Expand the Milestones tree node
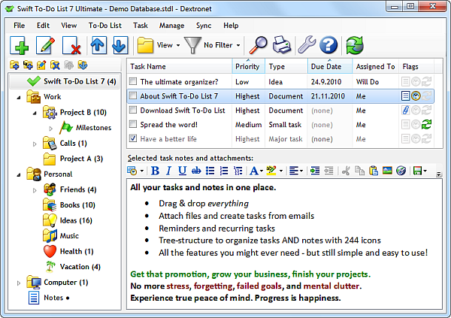 click(x=51, y=129)
